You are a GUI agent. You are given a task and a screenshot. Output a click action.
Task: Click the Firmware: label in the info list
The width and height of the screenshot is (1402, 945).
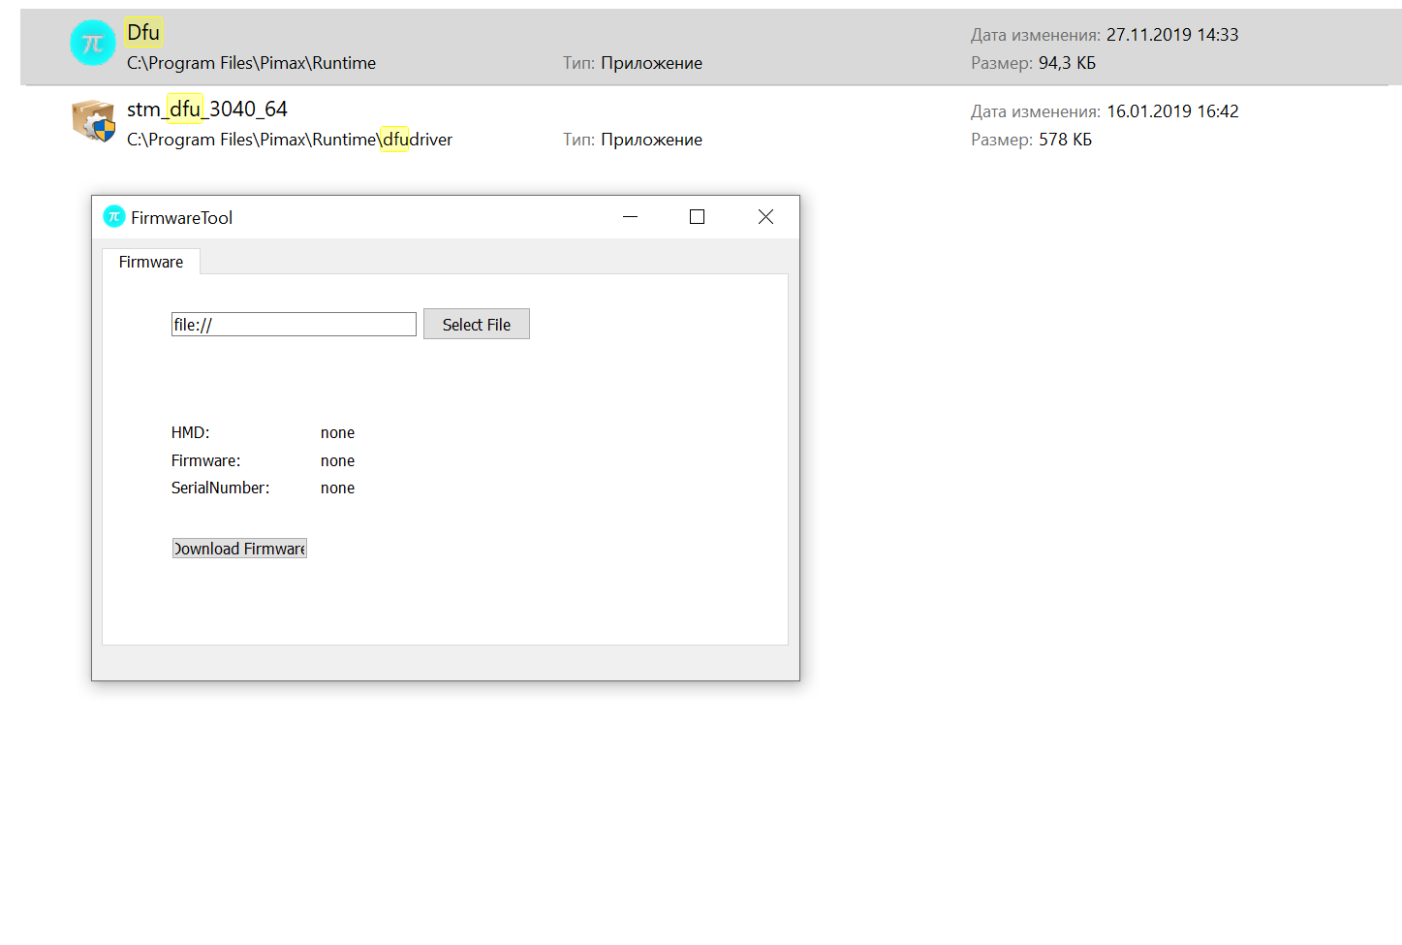tap(205, 461)
